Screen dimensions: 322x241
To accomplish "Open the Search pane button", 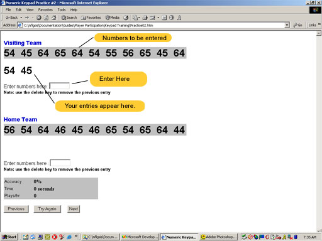I will (69, 18).
